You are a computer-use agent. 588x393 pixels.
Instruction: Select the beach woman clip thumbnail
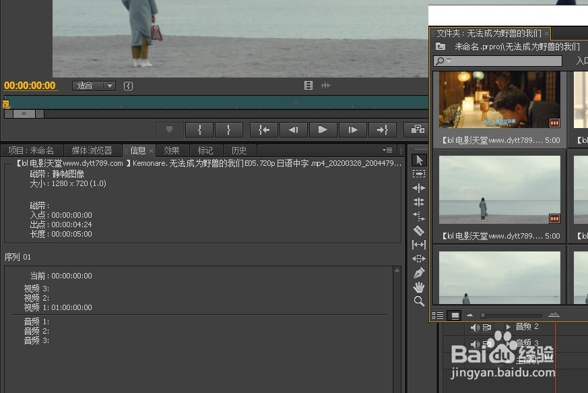[500, 190]
